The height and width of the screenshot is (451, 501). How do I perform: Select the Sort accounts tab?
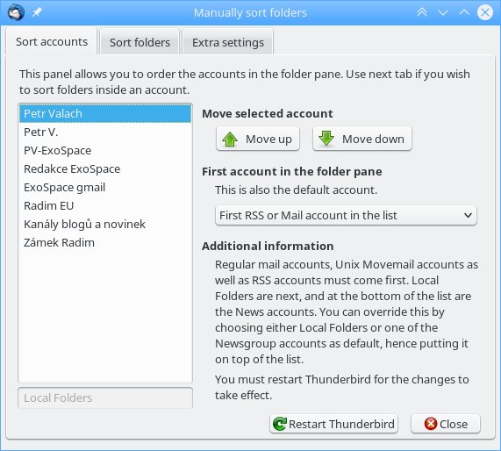(x=52, y=41)
